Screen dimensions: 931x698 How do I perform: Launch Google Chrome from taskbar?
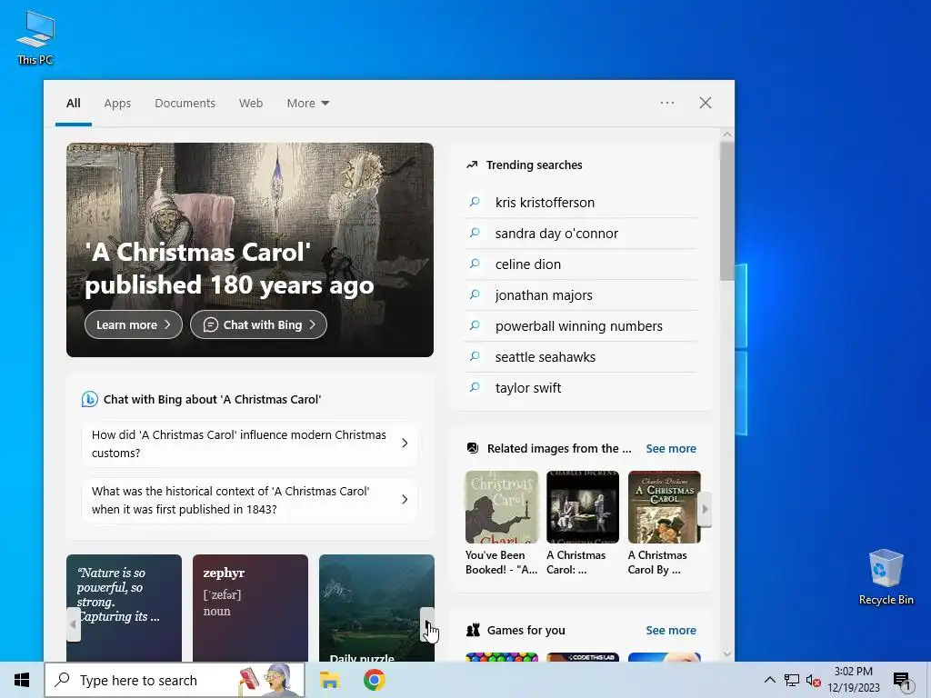tap(374, 680)
